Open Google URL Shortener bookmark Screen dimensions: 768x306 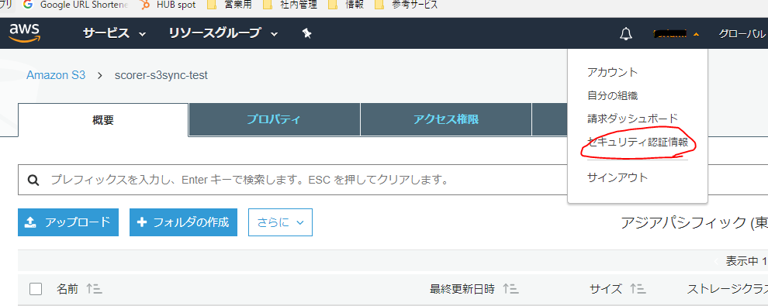coord(76,5)
